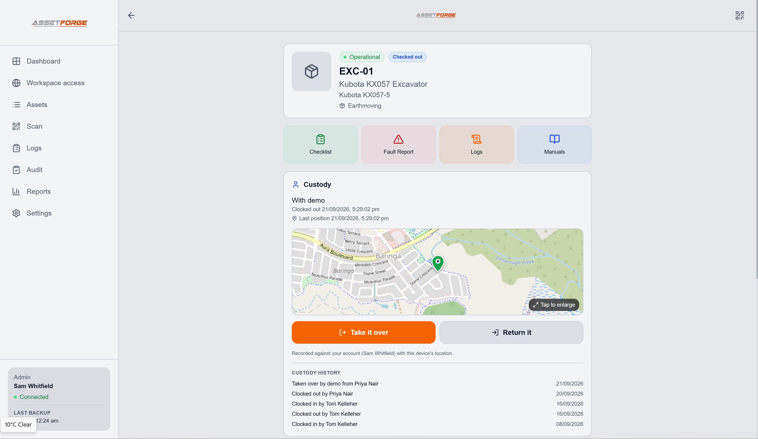Screen dimensions: 758x439
Task: Click the Connected status indicator
Action: click(31, 397)
